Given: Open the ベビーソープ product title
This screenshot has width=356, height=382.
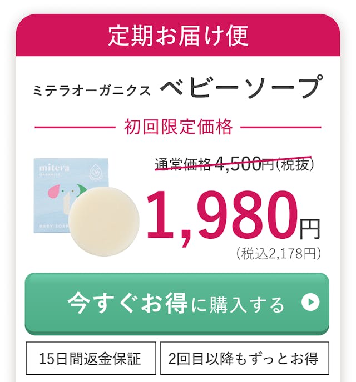Looking at the screenshot, I should [241, 88].
